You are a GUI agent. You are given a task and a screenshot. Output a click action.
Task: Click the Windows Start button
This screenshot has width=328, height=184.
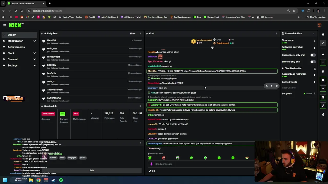click(5, 180)
